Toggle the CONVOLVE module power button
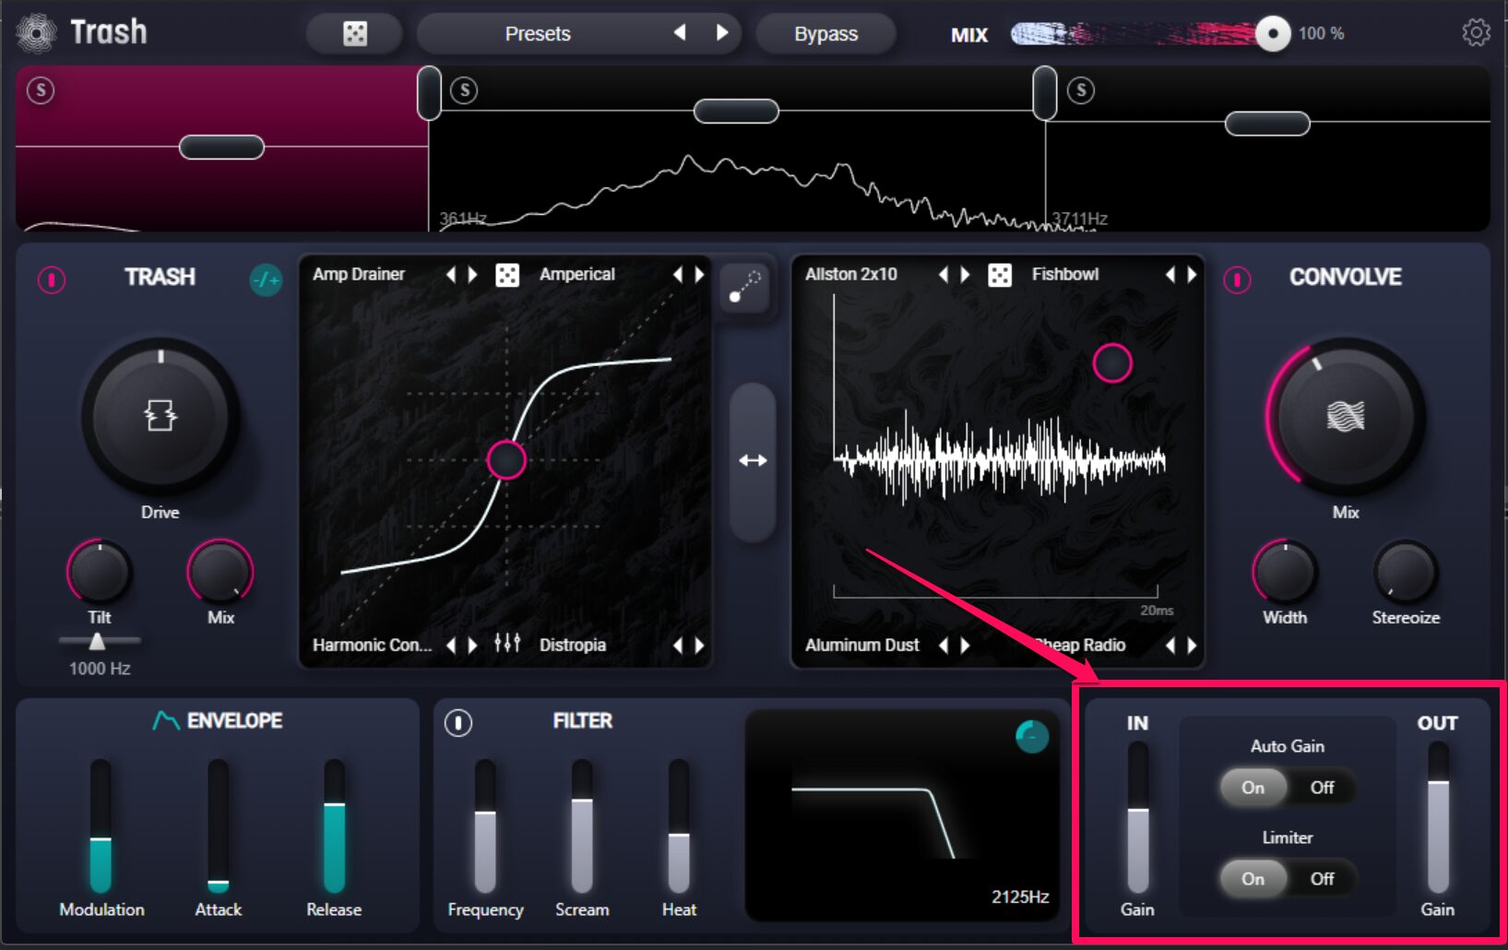 click(x=1237, y=279)
